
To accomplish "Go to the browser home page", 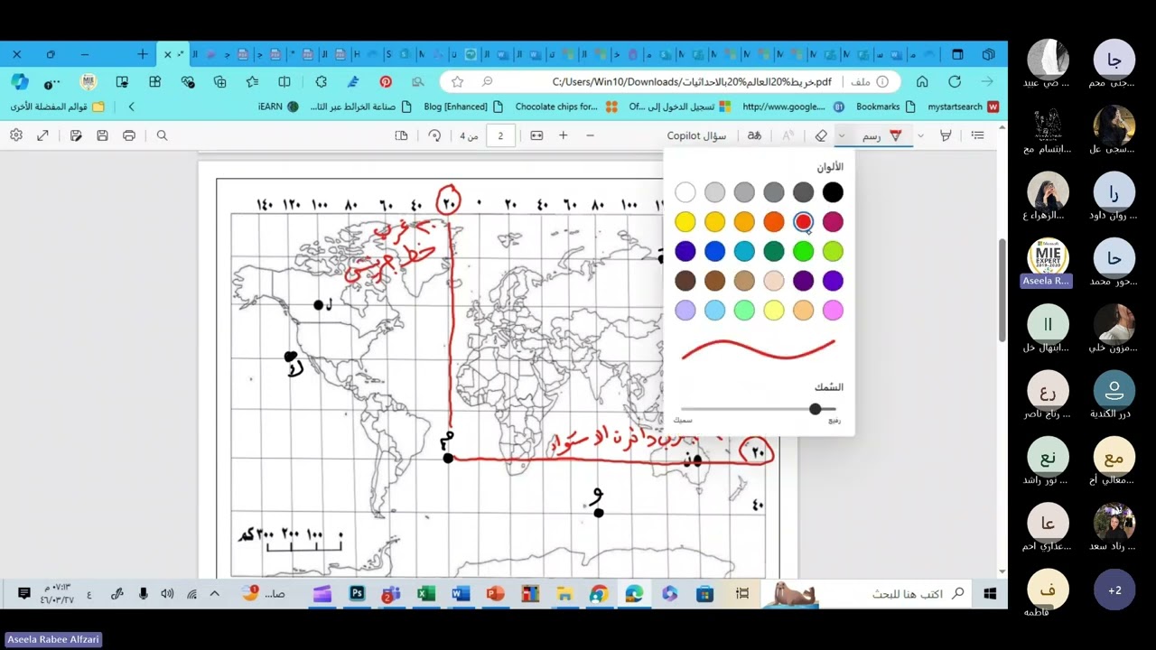I will click(x=922, y=81).
